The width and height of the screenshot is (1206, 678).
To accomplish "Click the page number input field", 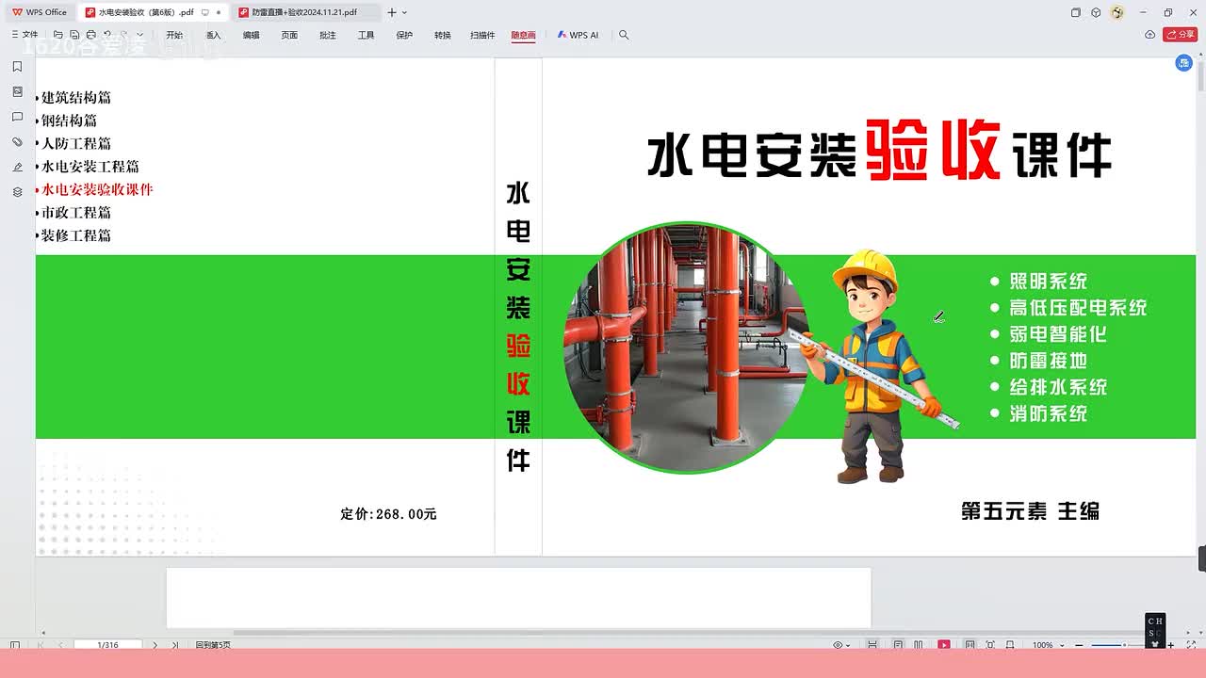I will click(x=108, y=645).
